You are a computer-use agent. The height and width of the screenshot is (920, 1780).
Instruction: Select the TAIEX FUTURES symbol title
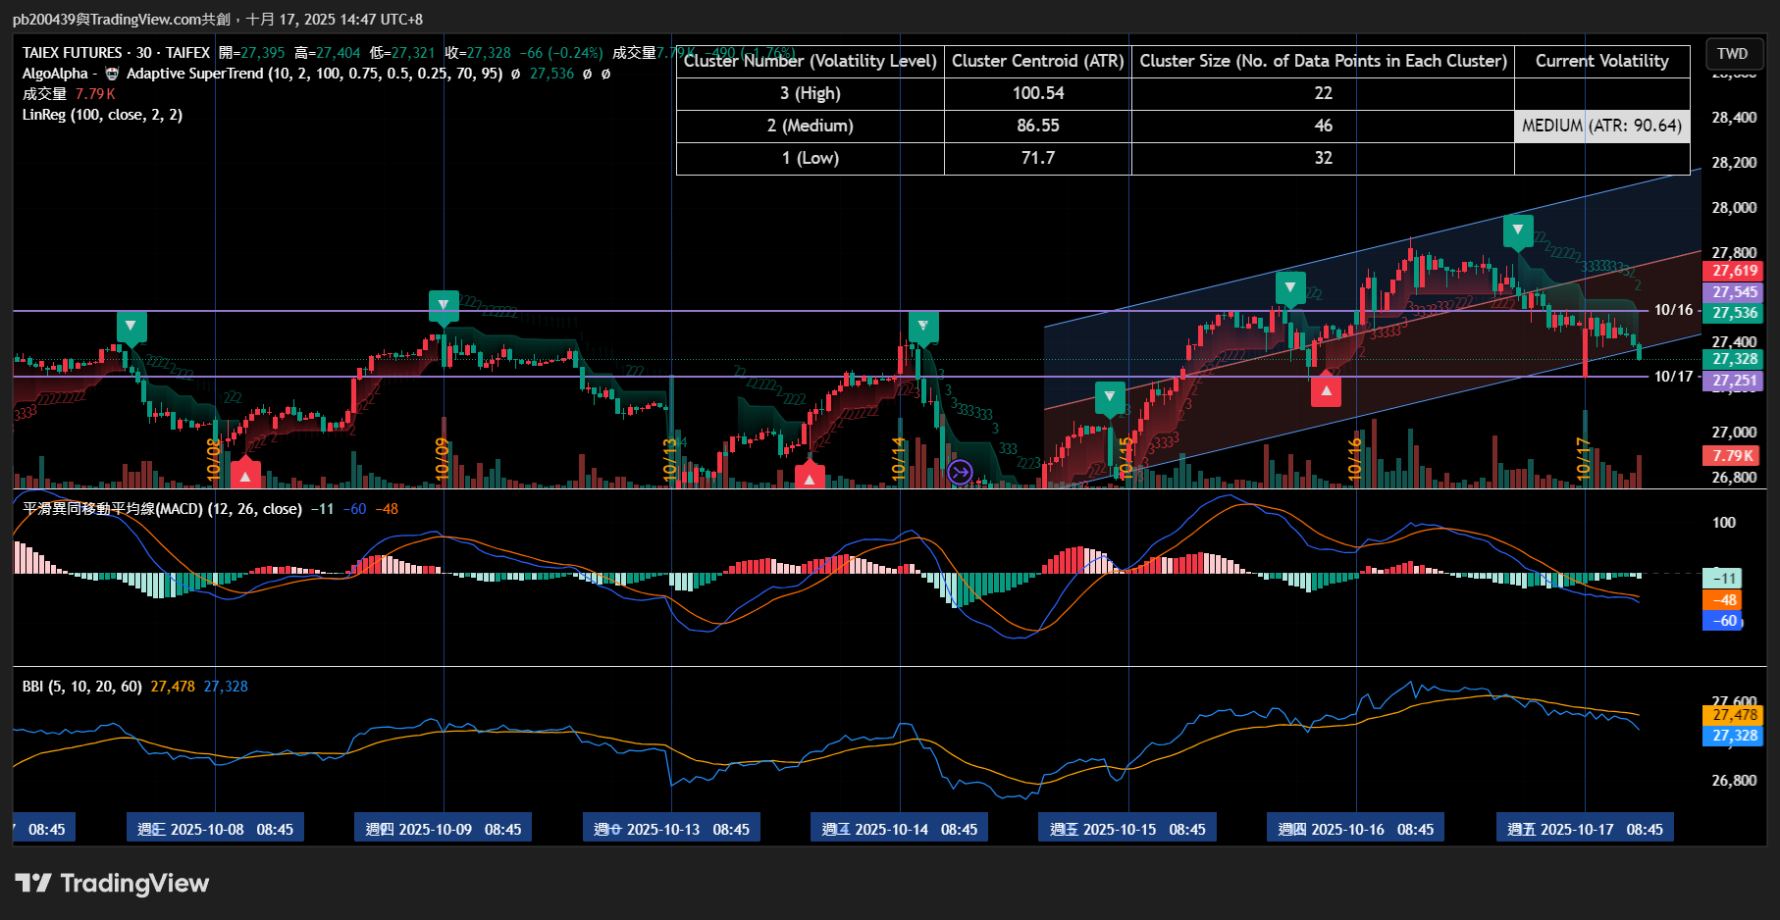point(116,53)
